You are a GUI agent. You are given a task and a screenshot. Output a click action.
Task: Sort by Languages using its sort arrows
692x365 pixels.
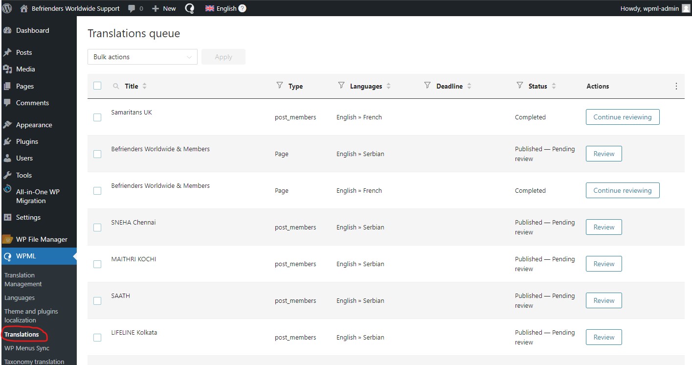(389, 86)
